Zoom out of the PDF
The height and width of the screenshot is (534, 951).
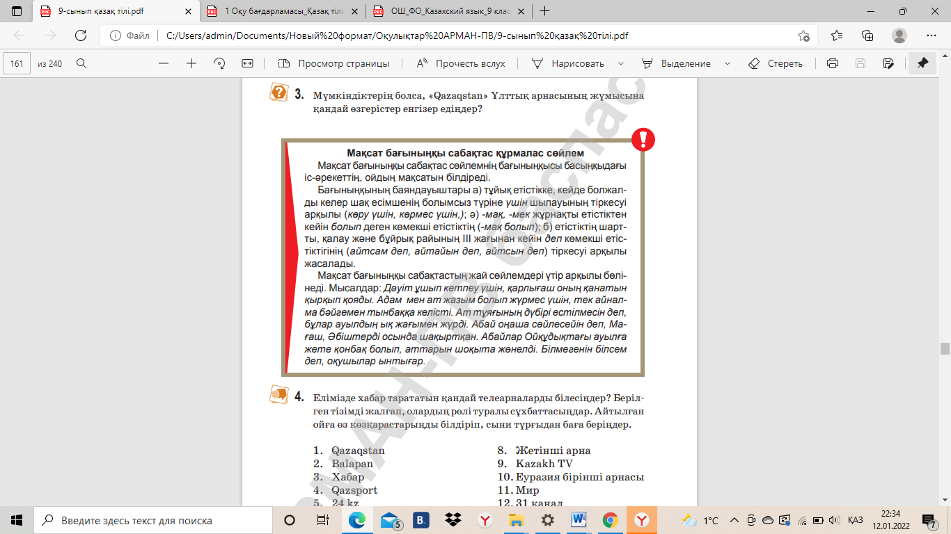click(164, 63)
